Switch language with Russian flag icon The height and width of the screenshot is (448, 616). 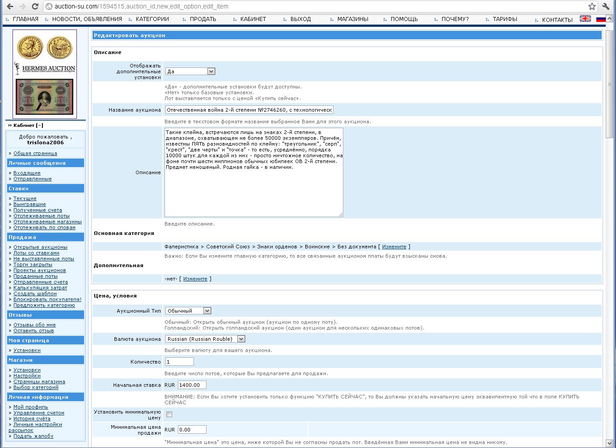pos(601,19)
